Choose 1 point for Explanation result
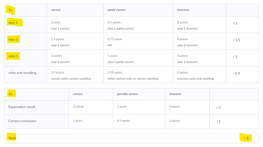This screenshot has height=147, width=263. tap(139, 107)
